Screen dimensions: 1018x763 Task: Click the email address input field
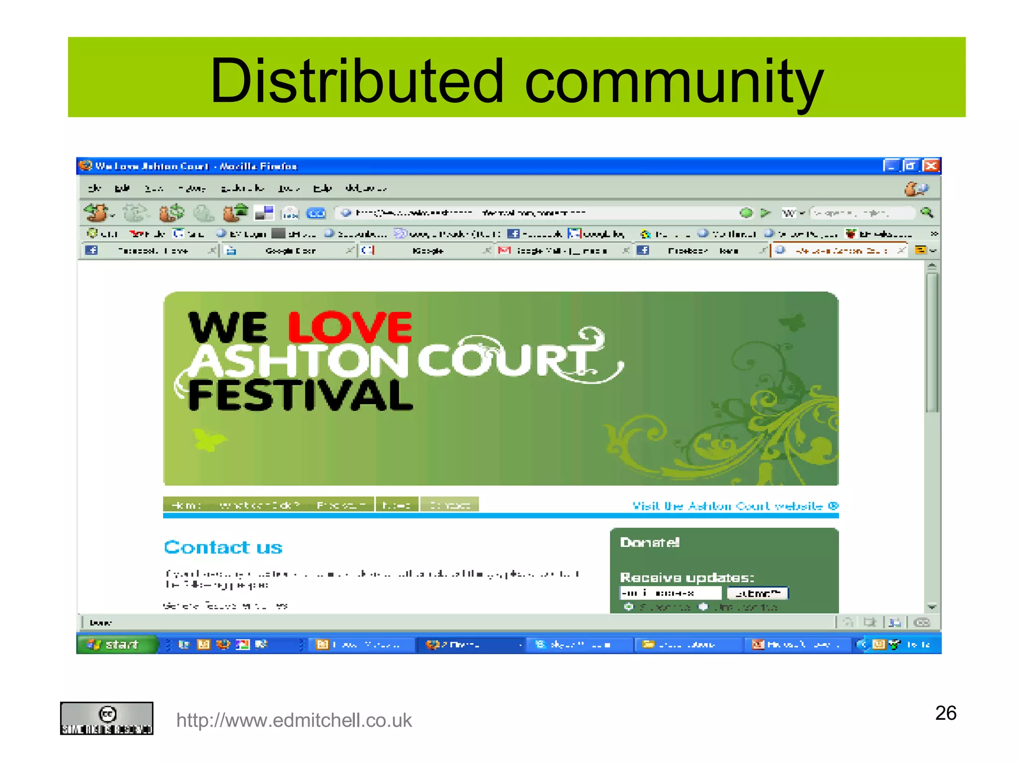[x=670, y=593]
